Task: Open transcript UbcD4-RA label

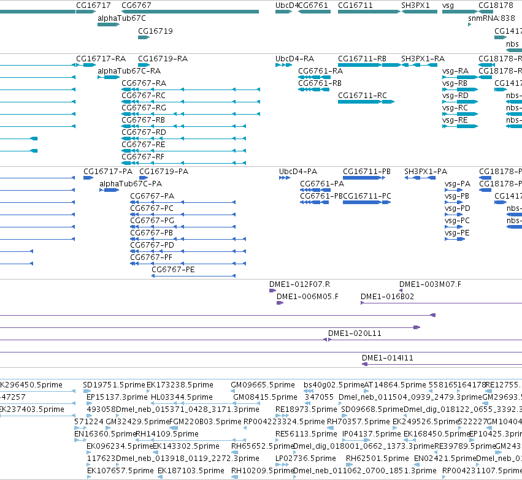Action: click(x=294, y=59)
